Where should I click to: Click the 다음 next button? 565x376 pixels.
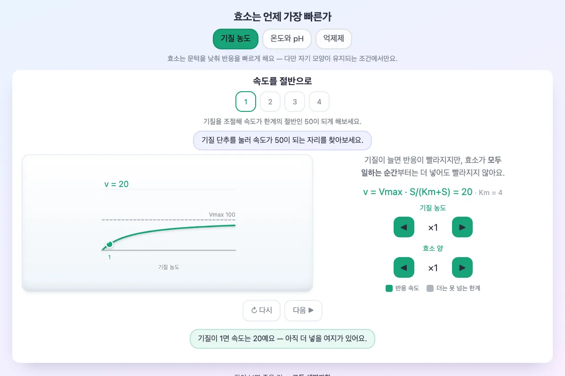tap(303, 311)
